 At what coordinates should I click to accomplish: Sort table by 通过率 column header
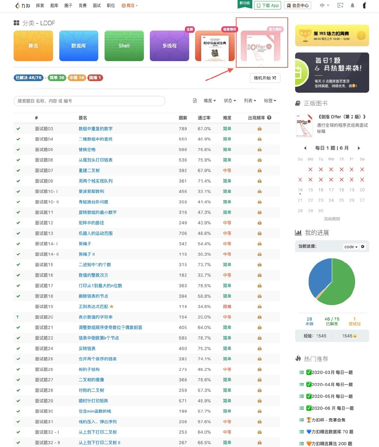pyautogui.click(x=204, y=118)
